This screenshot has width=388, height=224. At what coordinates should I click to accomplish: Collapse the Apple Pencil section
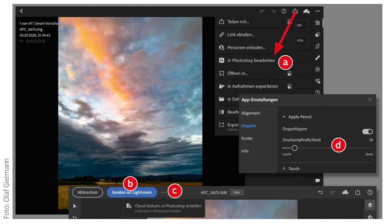coord(284,117)
